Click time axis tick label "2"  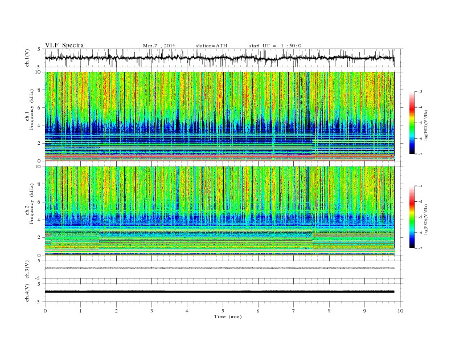116,311
